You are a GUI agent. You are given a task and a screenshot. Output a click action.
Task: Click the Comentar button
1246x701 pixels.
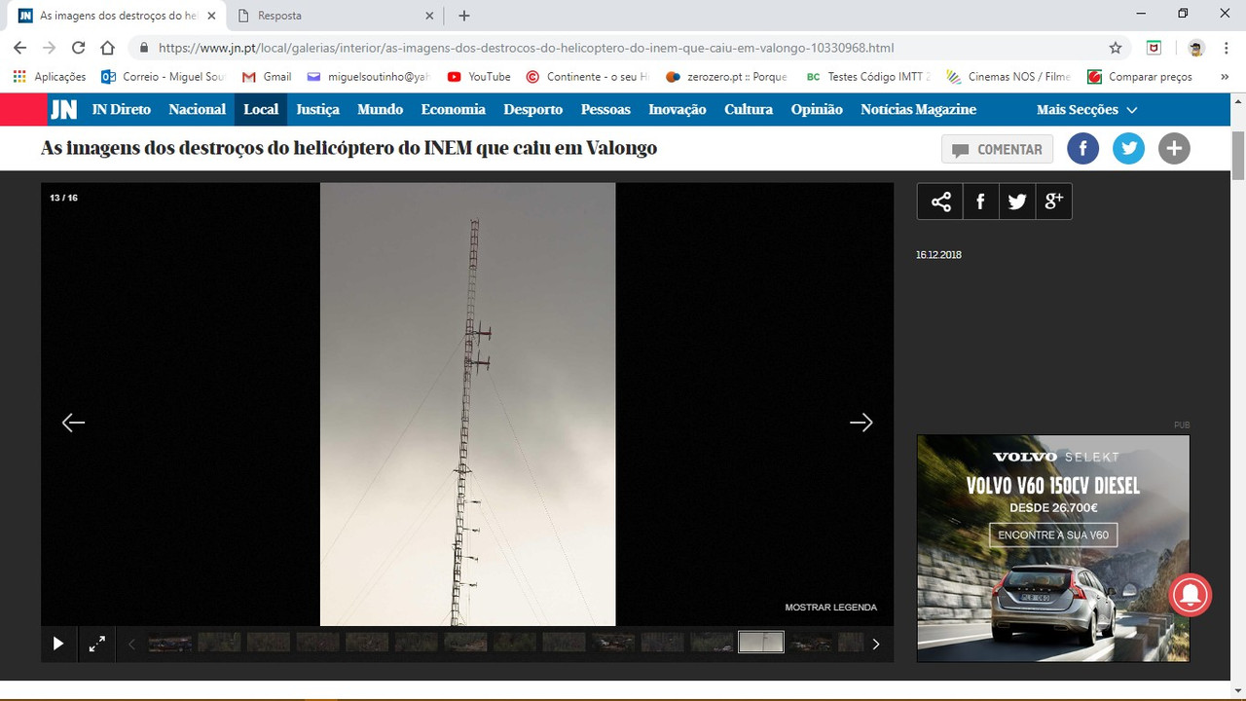pos(998,149)
